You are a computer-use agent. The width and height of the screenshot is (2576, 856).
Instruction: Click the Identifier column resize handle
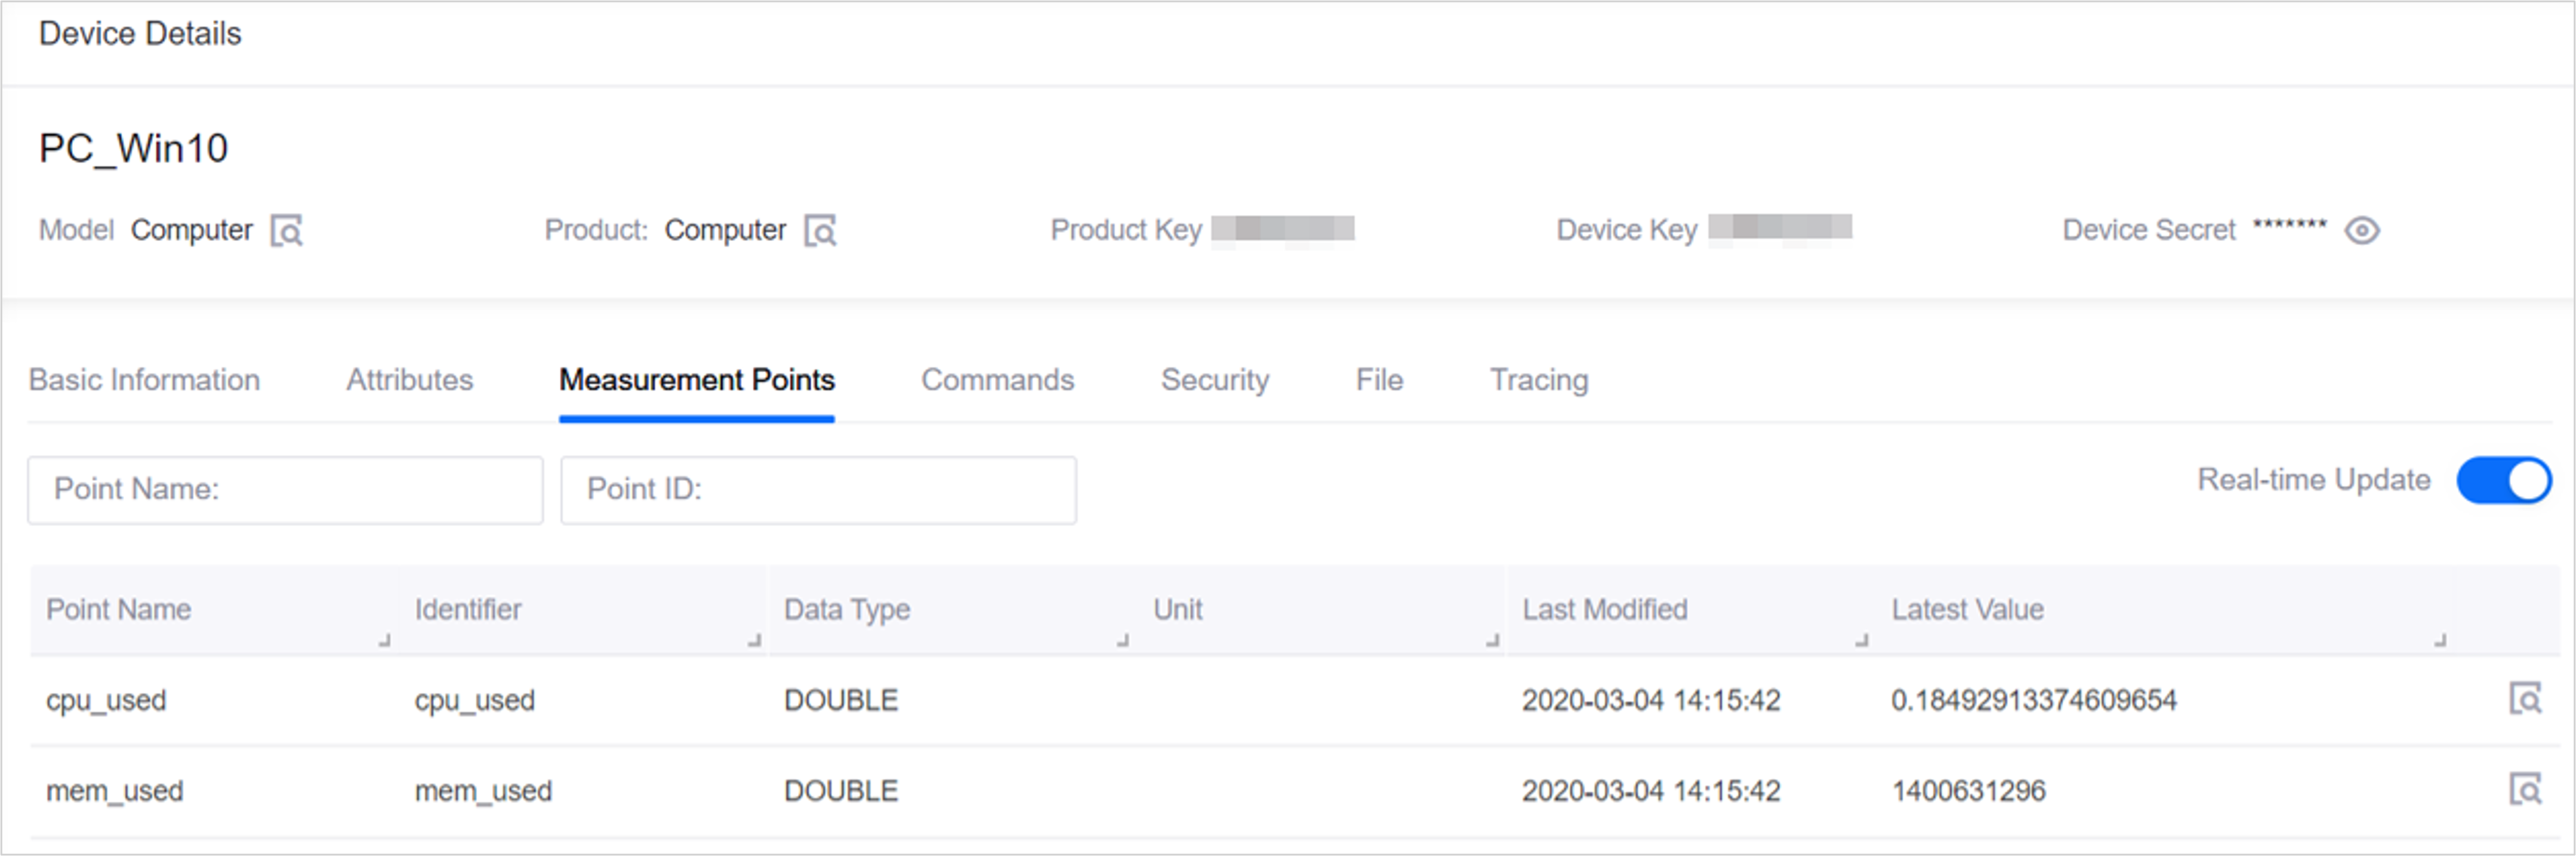[x=755, y=640]
